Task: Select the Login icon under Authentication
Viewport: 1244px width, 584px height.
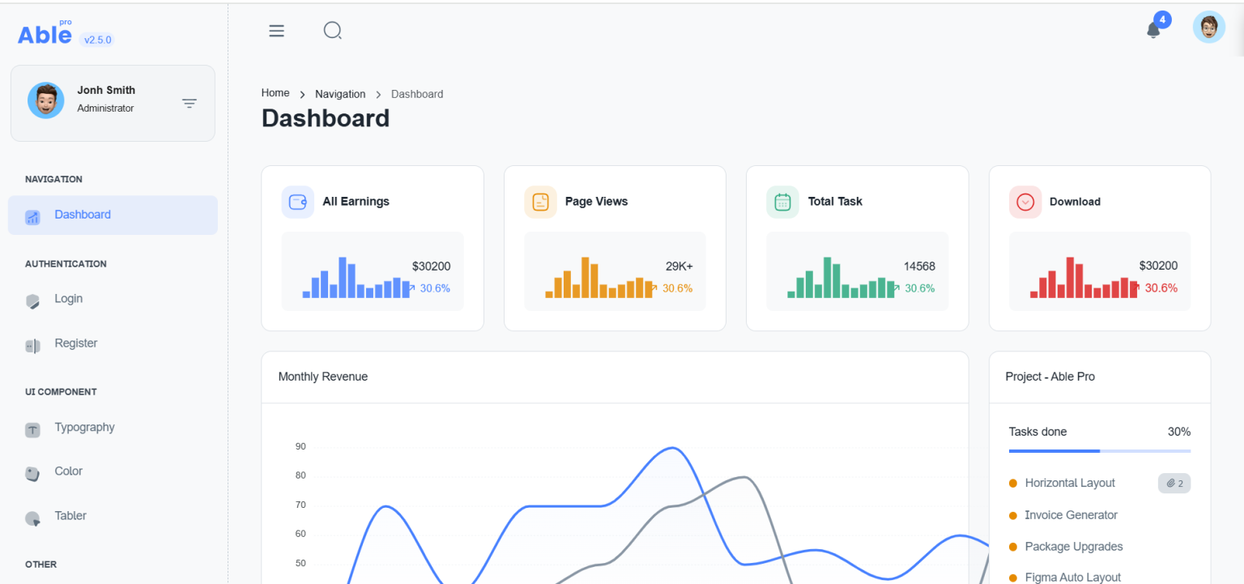Action: (x=32, y=301)
